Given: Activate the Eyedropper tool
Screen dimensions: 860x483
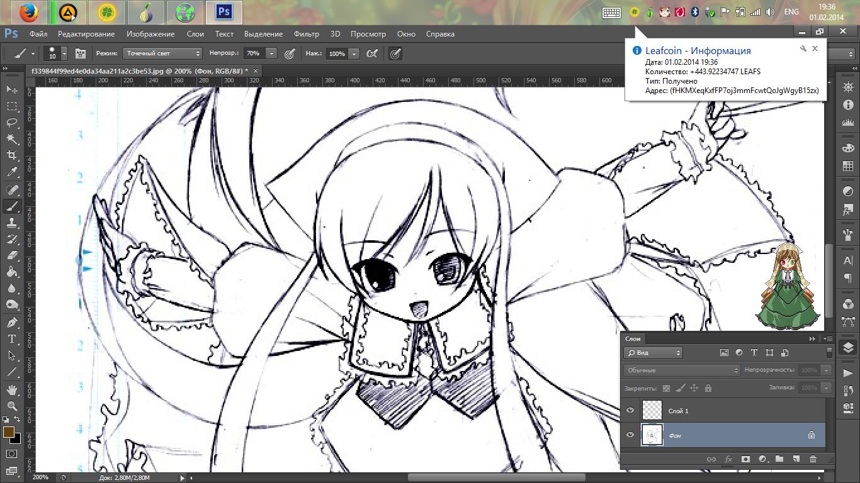Looking at the screenshot, I should [x=12, y=172].
